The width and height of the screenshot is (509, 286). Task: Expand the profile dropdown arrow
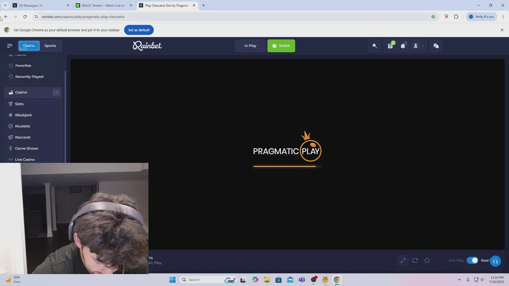[x=423, y=46]
